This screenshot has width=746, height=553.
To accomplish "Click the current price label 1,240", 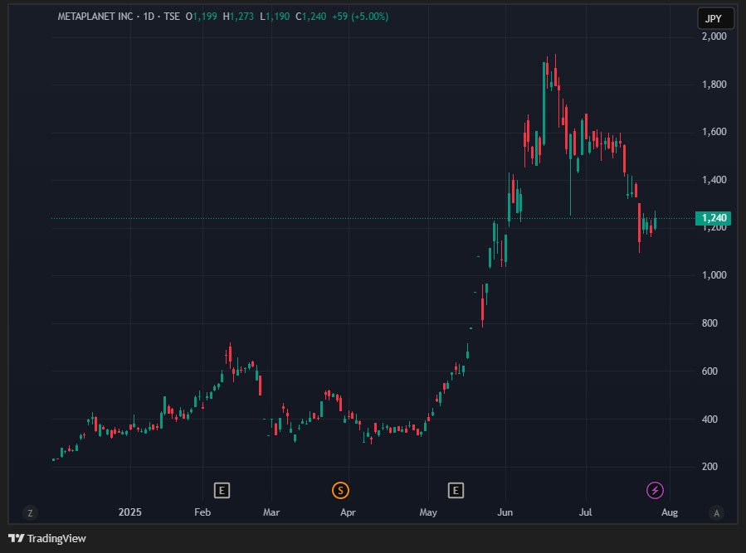I will (x=713, y=218).
